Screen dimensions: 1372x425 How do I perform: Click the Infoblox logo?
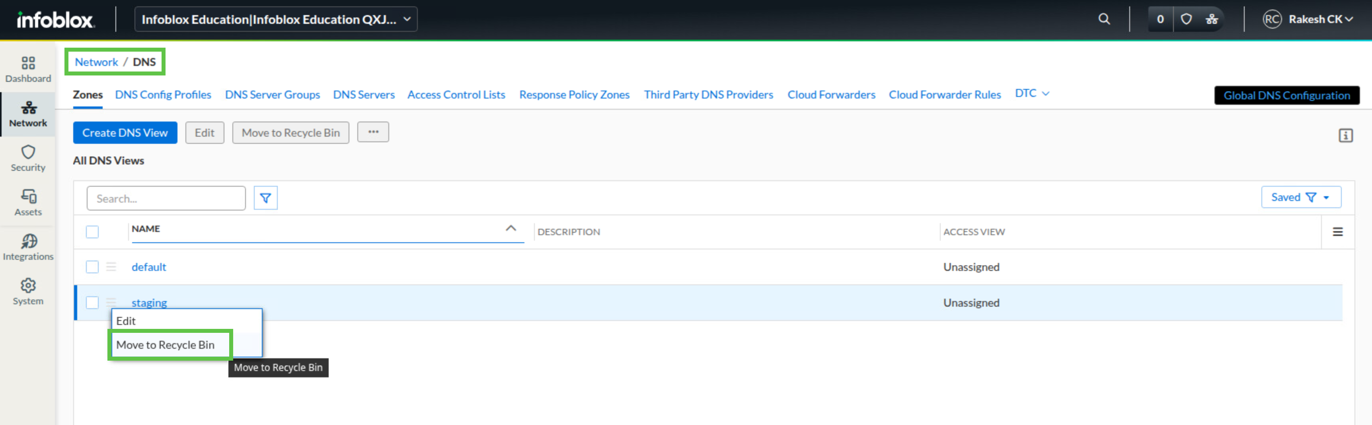(x=55, y=20)
